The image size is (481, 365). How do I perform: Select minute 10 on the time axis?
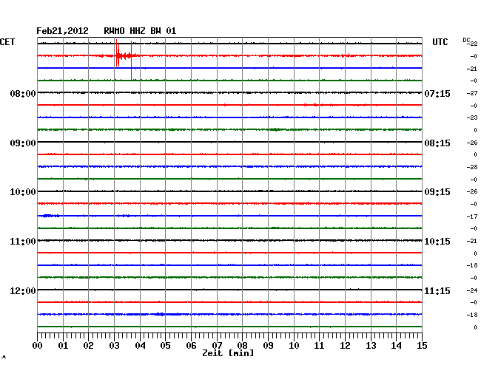tap(294, 345)
